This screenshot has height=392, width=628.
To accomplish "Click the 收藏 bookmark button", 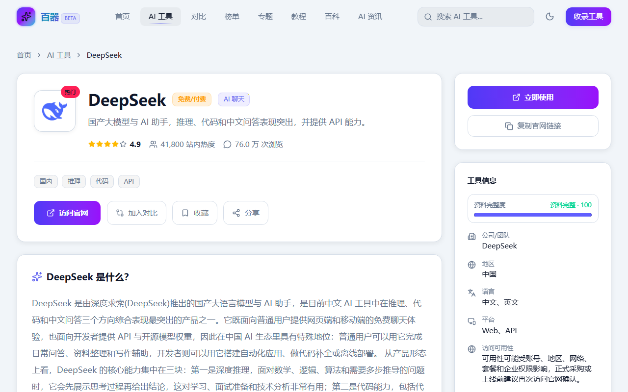I will coord(195,213).
